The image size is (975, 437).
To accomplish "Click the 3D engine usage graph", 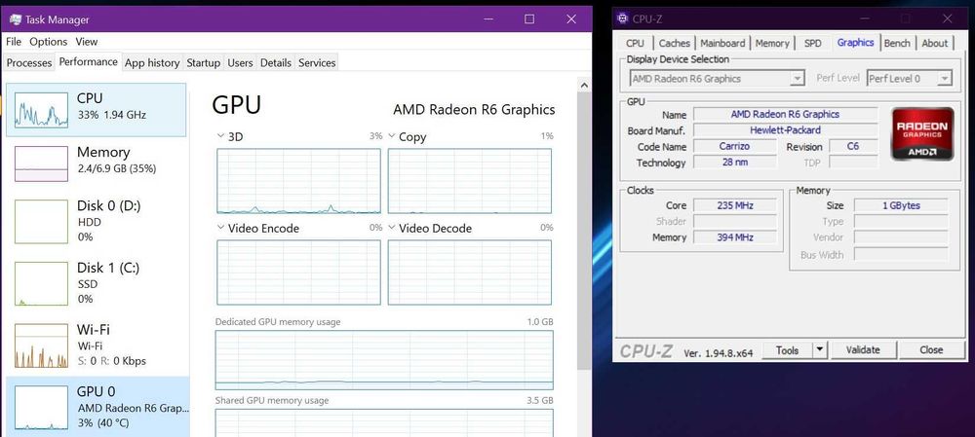I will [x=298, y=181].
